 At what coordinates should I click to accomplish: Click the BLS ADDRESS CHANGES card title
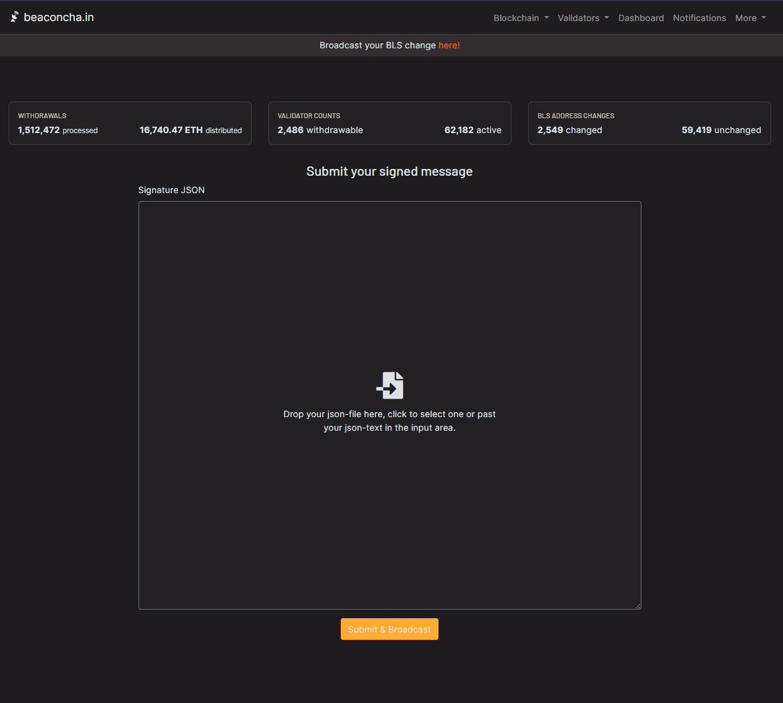tap(576, 116)
